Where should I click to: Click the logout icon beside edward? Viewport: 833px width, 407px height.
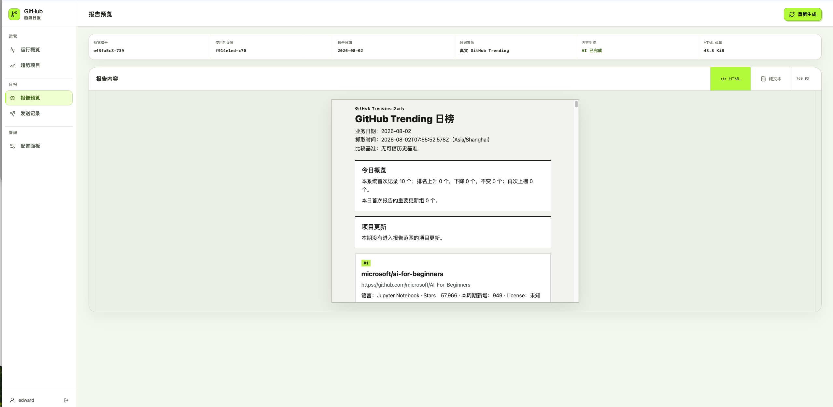tap(66, 400)
